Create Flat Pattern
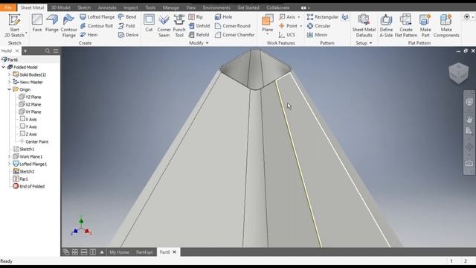Image resolution: width=476 pixels, height=268 pixels. point(406,26)
